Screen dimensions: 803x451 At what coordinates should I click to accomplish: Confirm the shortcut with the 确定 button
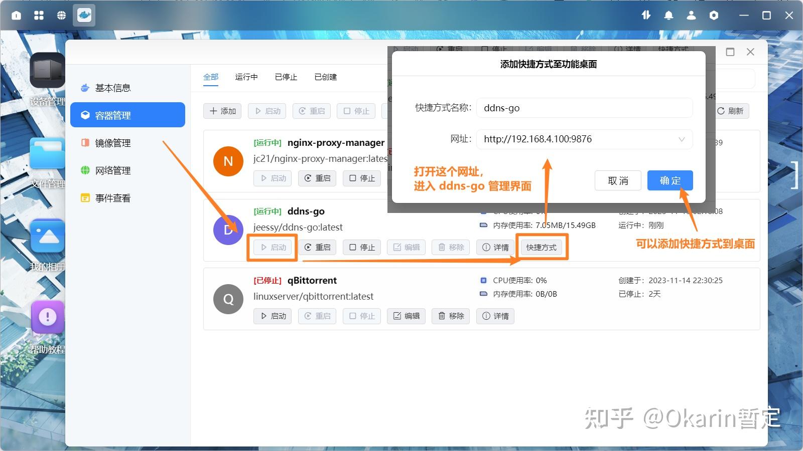[670, 180]
